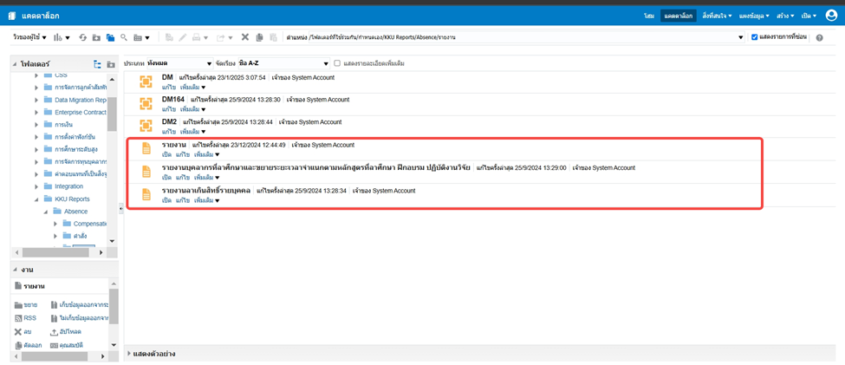The image size is (845, 365).
Task: Open the help question mark icon
Action: pos(820,38)
